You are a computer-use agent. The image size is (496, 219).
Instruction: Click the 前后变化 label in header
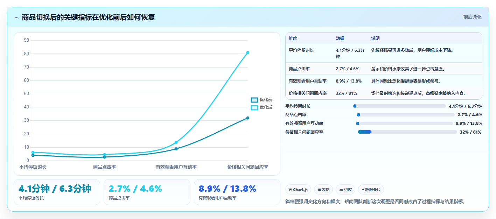(x=472, y=17)
